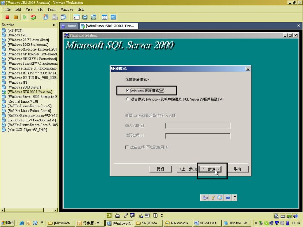The height and width of the screenshot is (227, 303).
Task: Click the Outlook quick launch icon
Action: [29, 223]
